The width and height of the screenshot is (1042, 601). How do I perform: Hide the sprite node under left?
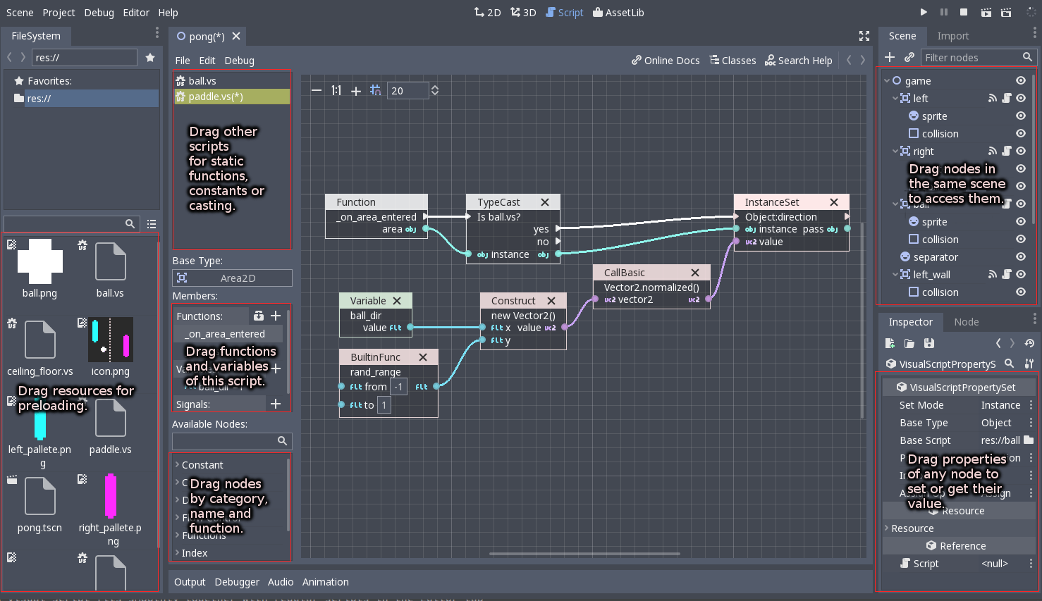pyautogui.click(x=1020, y=116)
